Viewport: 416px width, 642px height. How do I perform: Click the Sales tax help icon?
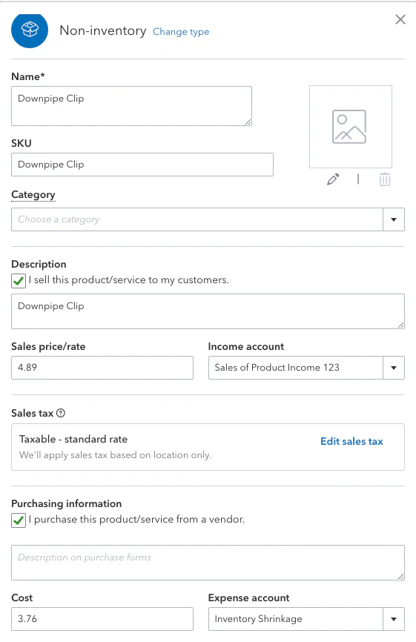(x=61, y=413)
